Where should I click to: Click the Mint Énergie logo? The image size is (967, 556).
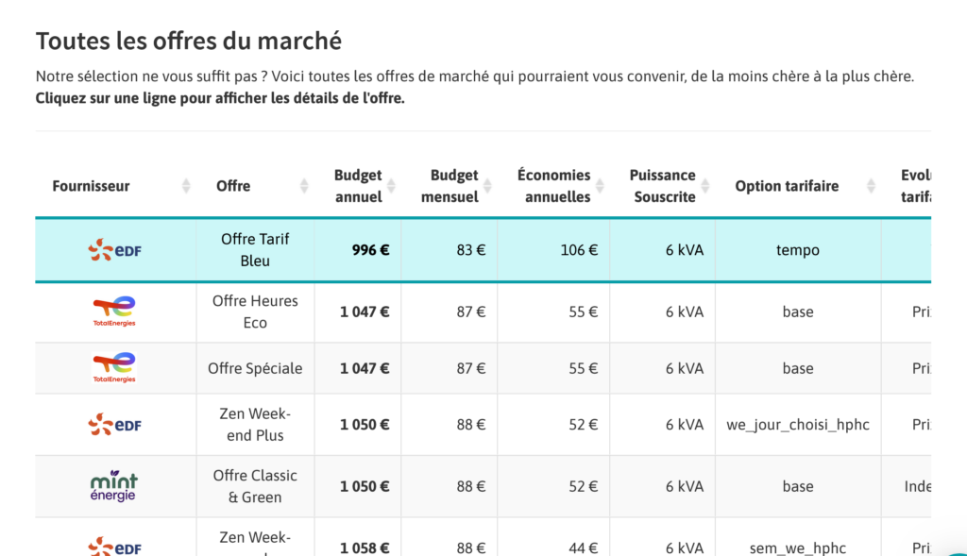coord(114,486)
